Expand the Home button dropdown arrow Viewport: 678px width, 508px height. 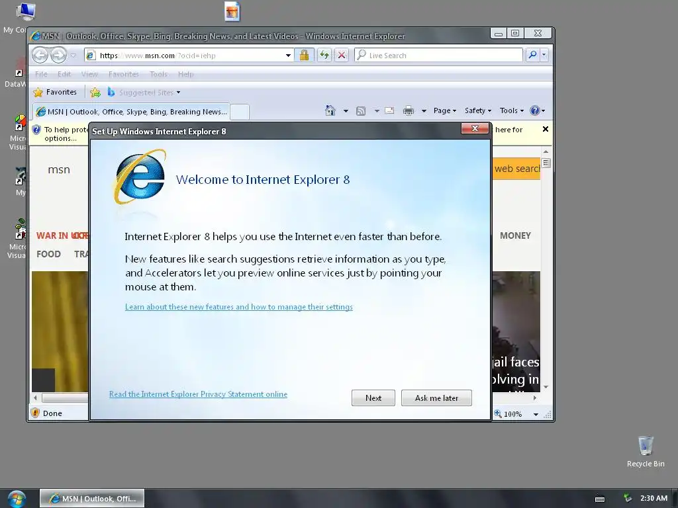[346, 111]
